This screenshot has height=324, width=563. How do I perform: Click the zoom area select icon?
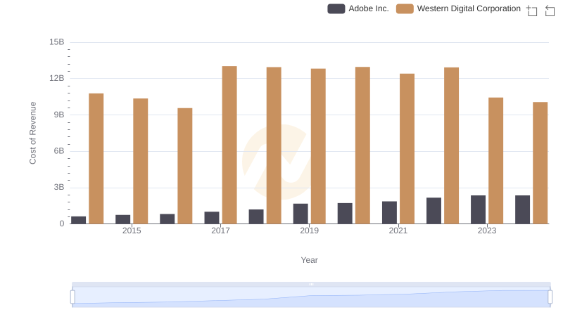[x=532, y=11]
